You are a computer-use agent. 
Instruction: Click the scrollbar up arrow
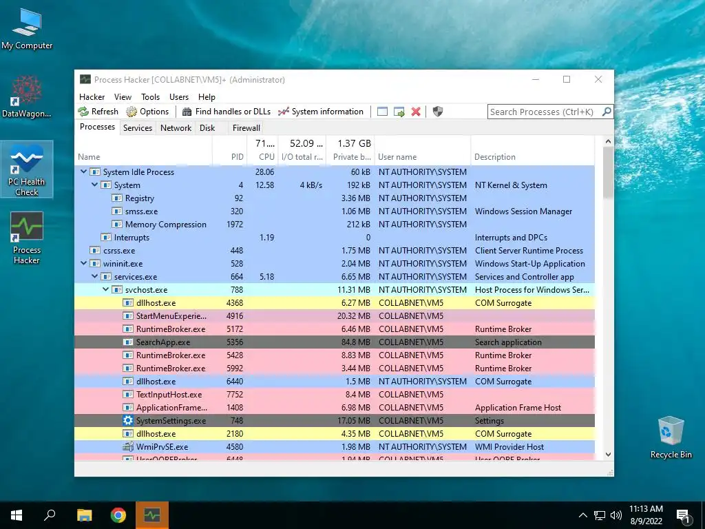point(608,141)
